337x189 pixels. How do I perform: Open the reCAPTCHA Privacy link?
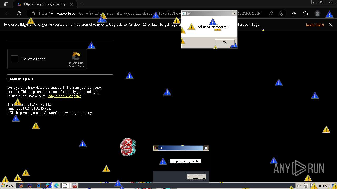click(x=72, y=66)
